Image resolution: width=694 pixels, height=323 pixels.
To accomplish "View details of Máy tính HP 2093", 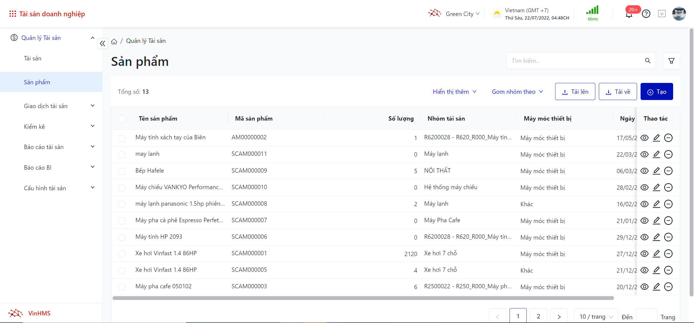I will [x=644, y=237].
